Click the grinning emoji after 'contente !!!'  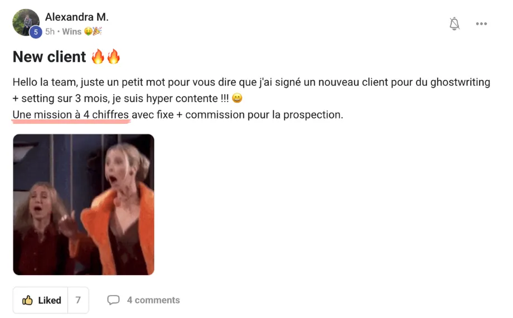[237, 98]
